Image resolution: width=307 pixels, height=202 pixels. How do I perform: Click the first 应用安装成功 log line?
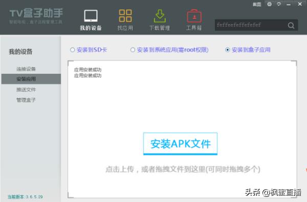click(87, 70)
